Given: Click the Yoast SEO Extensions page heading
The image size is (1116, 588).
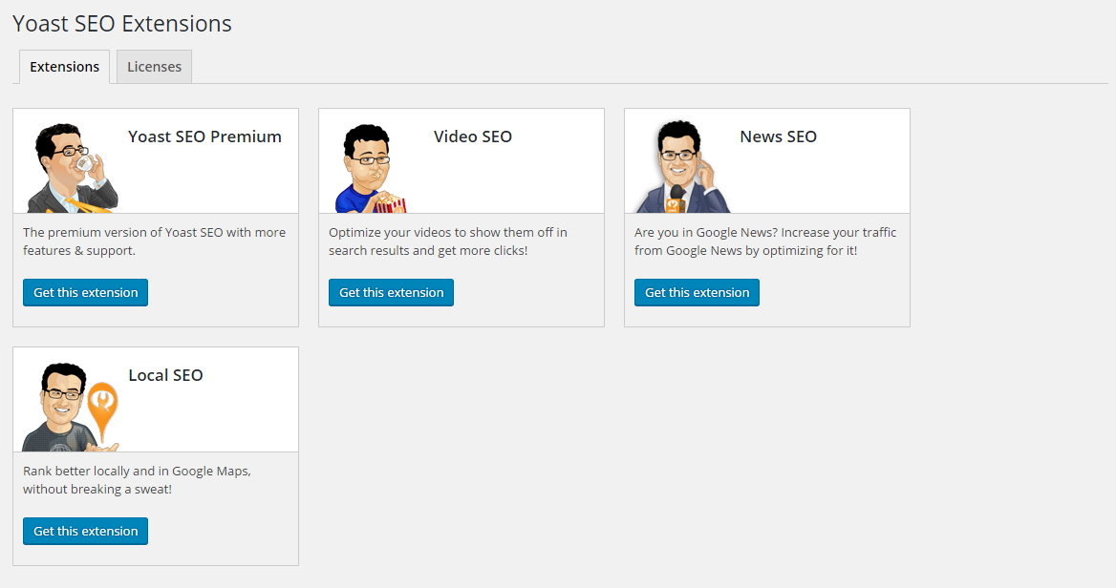Looking at the screenshot, I should coord(121,24).
